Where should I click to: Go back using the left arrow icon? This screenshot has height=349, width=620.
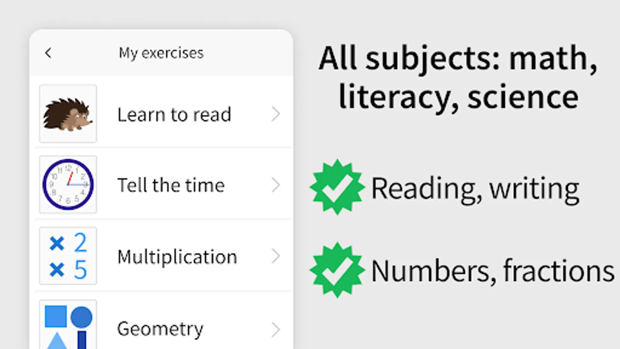tap(48, 53)
